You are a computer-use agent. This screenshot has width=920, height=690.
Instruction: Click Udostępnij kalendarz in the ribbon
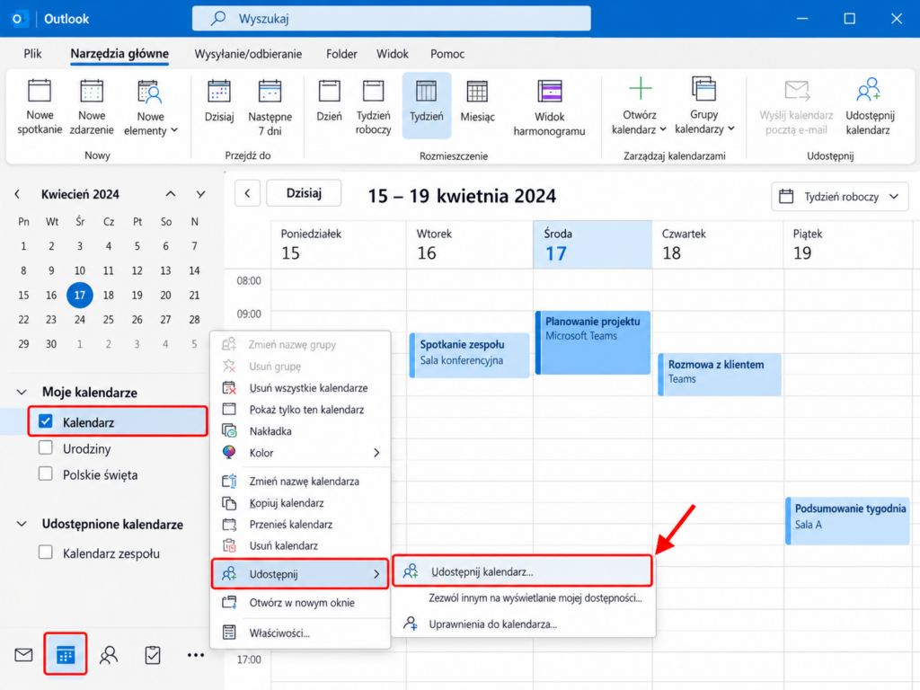[x=869, y=107]
